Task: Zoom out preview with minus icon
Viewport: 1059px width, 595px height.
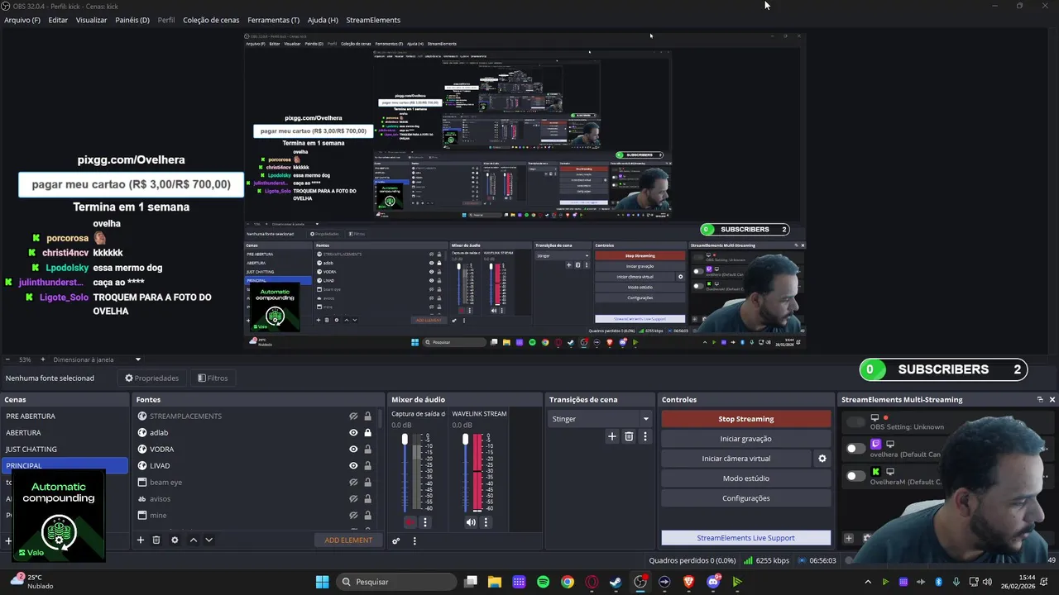Action: coord(7,359)
